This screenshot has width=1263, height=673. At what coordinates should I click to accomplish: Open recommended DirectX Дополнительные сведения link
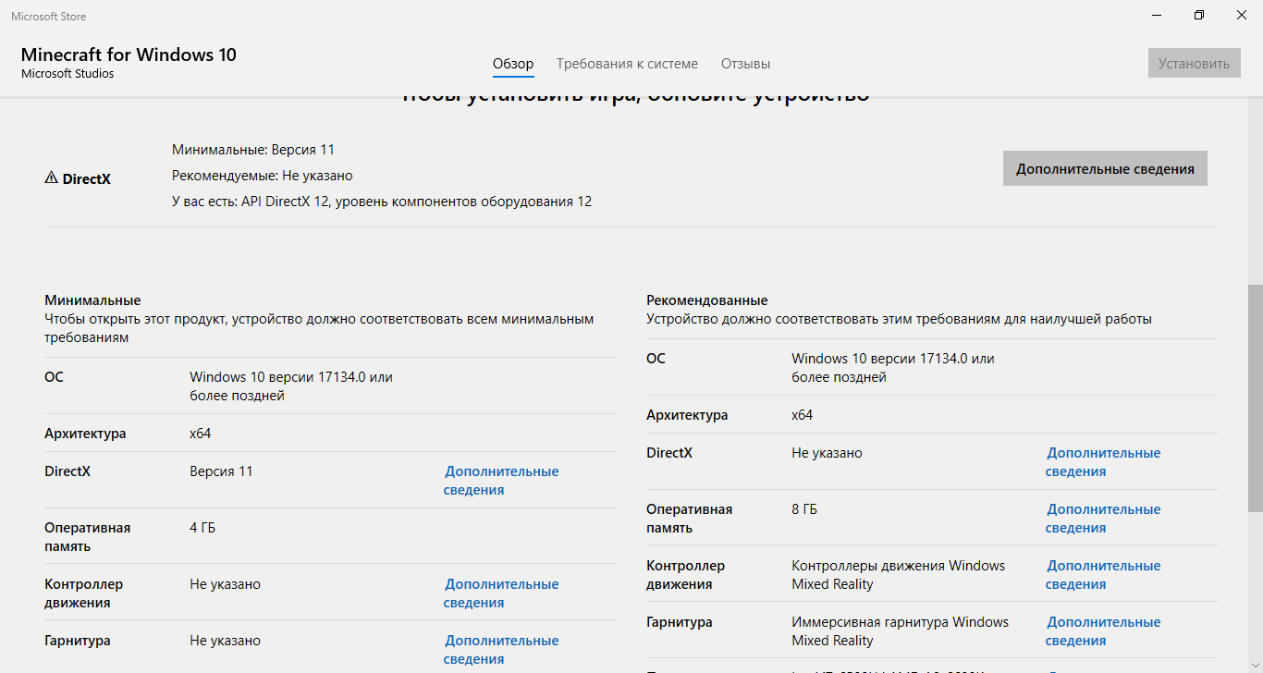1103,461
